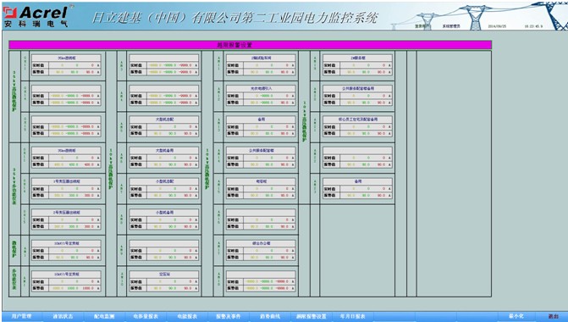Select the 越限报警设置 tab
The height and width of the screenshot is (322, 568).
(x=312, y=317)
